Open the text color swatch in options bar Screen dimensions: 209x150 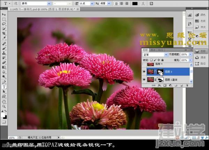[135, 3]
